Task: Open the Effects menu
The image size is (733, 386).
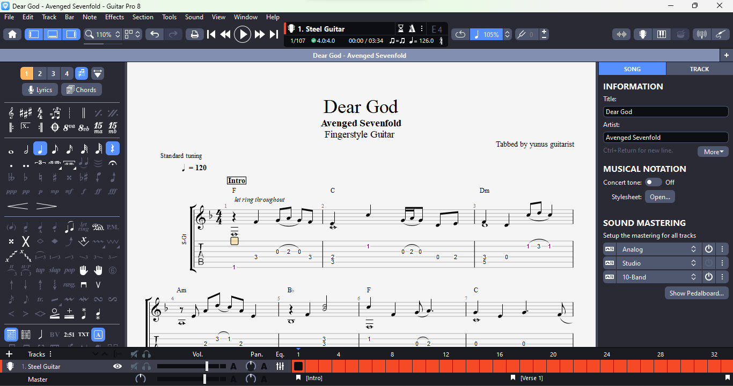Action: (x=114, y=17)
